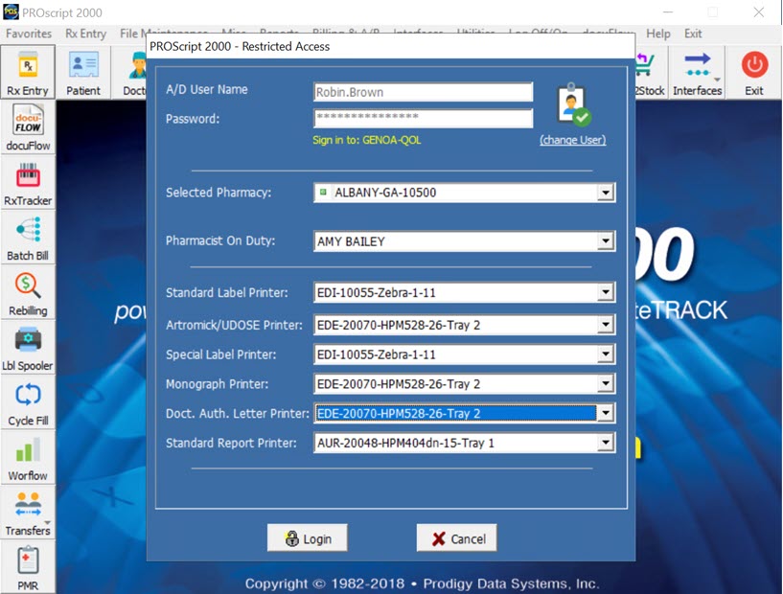Open the Interfaces toolbar icon

[697, 72]
